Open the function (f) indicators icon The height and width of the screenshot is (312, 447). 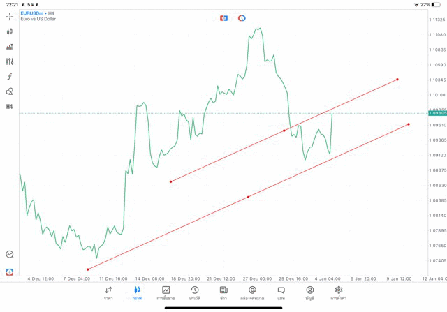pos(10,77)
